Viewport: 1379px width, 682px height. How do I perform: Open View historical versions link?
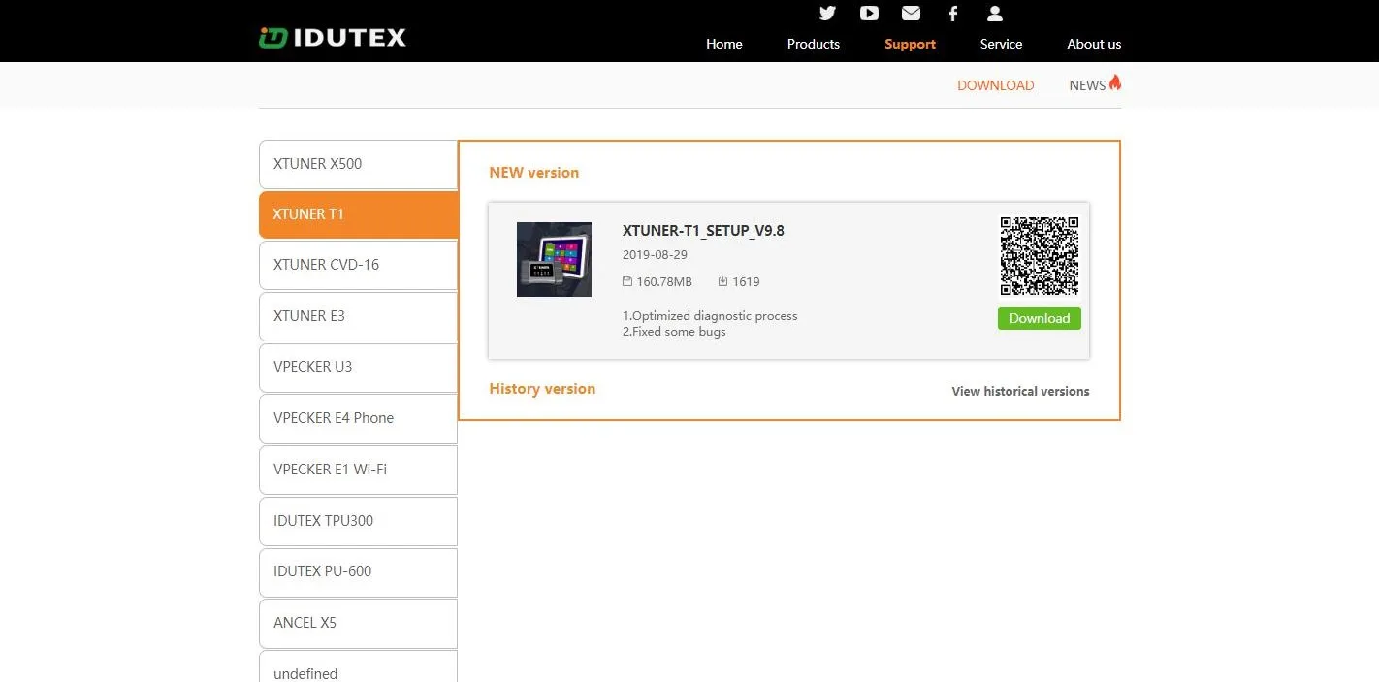1020,392
